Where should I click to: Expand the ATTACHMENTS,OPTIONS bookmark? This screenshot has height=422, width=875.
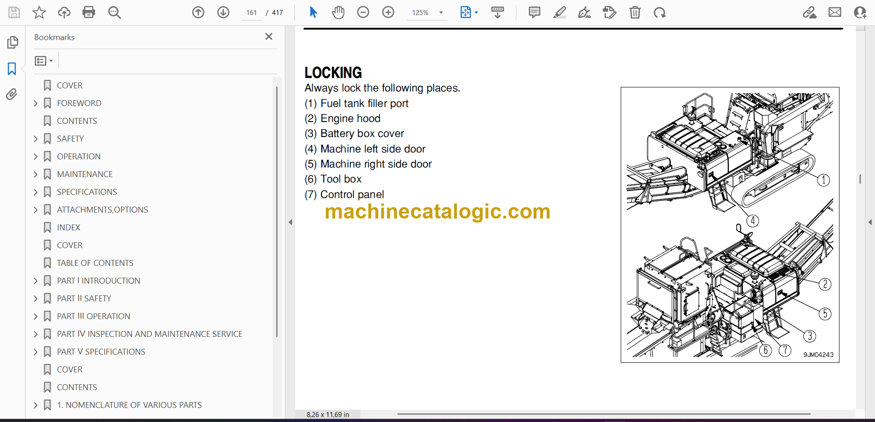point(36,210)
